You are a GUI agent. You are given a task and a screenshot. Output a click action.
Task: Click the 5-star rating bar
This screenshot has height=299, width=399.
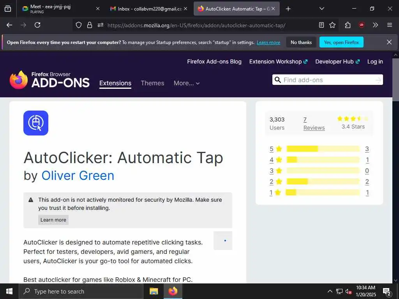323,149
